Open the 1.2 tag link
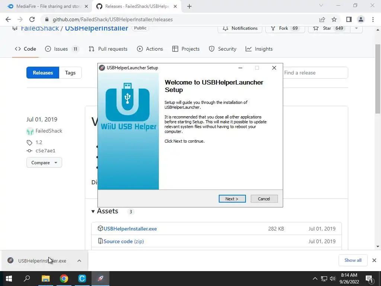Image resolution: width=381 pixels, height=286 pixels. pos(39,142)
